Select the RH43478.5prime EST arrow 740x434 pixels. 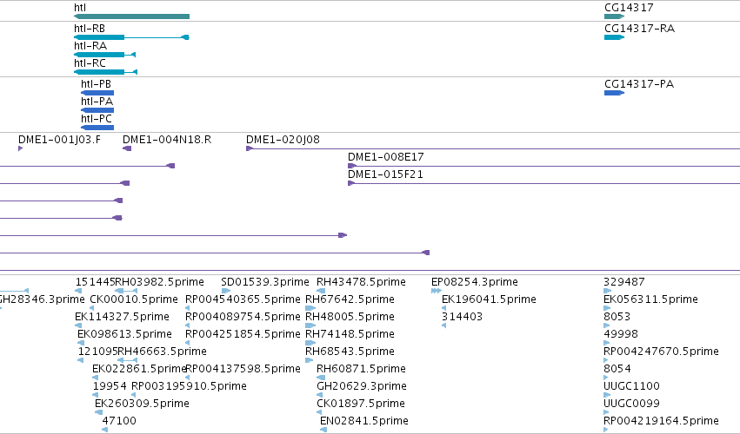(x=321, y=291)
